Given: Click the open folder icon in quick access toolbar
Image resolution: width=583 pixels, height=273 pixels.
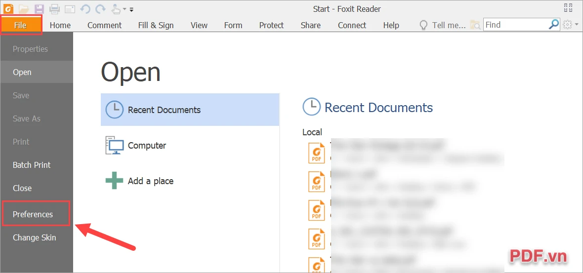Looking at the screenshot, I should pyautogui.click(x=24, y=8).
